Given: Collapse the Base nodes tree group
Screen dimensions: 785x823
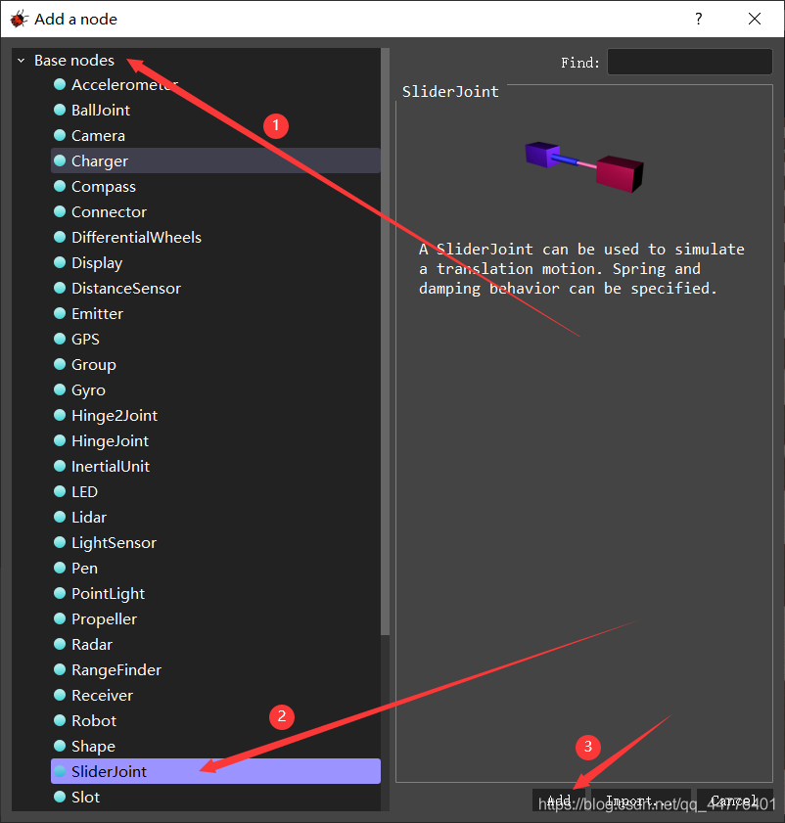Looking at the screenshot, I should 21,61.
